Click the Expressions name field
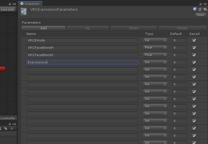 pyautogui.click(x=82, y=62)
